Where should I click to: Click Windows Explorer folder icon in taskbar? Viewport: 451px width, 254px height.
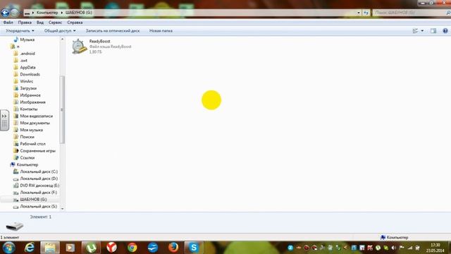pyautogui.click(x=50, y=248)
